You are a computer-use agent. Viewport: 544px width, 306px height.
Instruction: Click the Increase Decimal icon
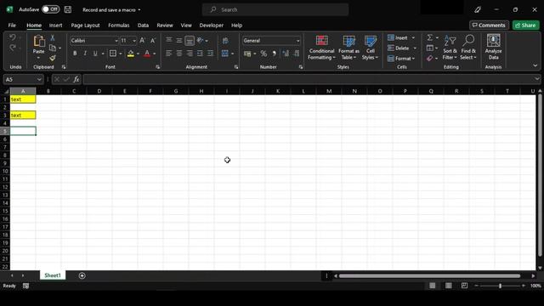point(286,54)
